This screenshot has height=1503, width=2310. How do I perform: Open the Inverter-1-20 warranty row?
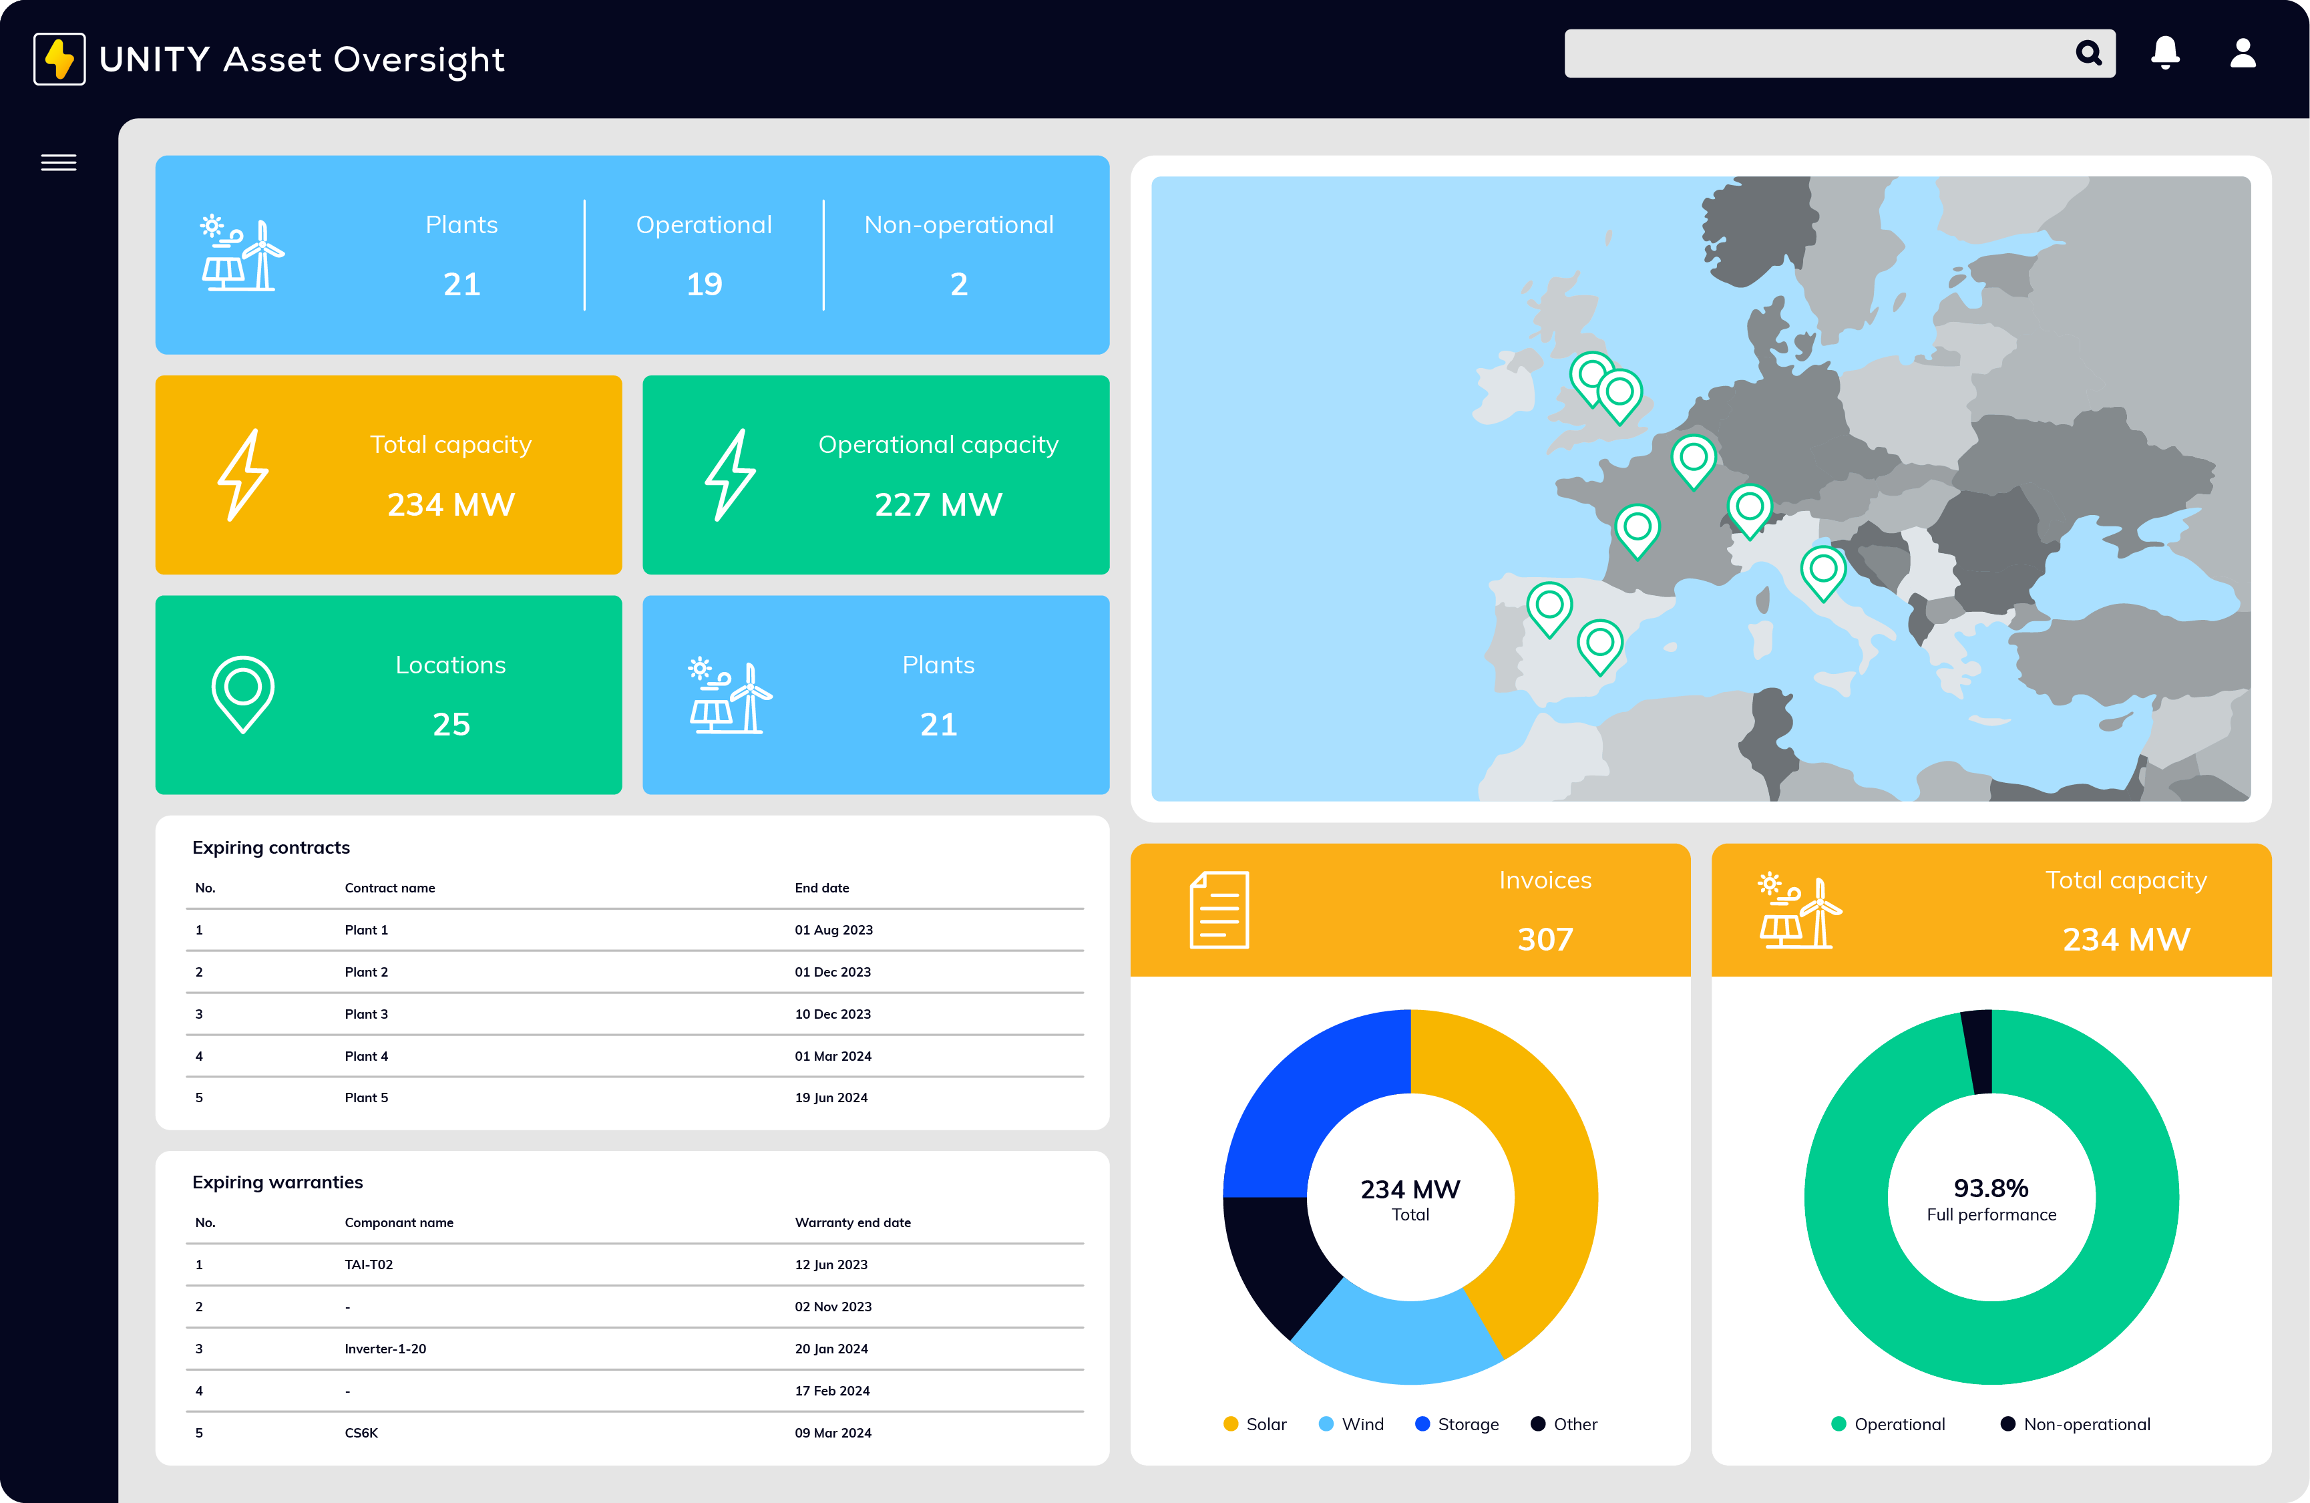point(385,1349)
